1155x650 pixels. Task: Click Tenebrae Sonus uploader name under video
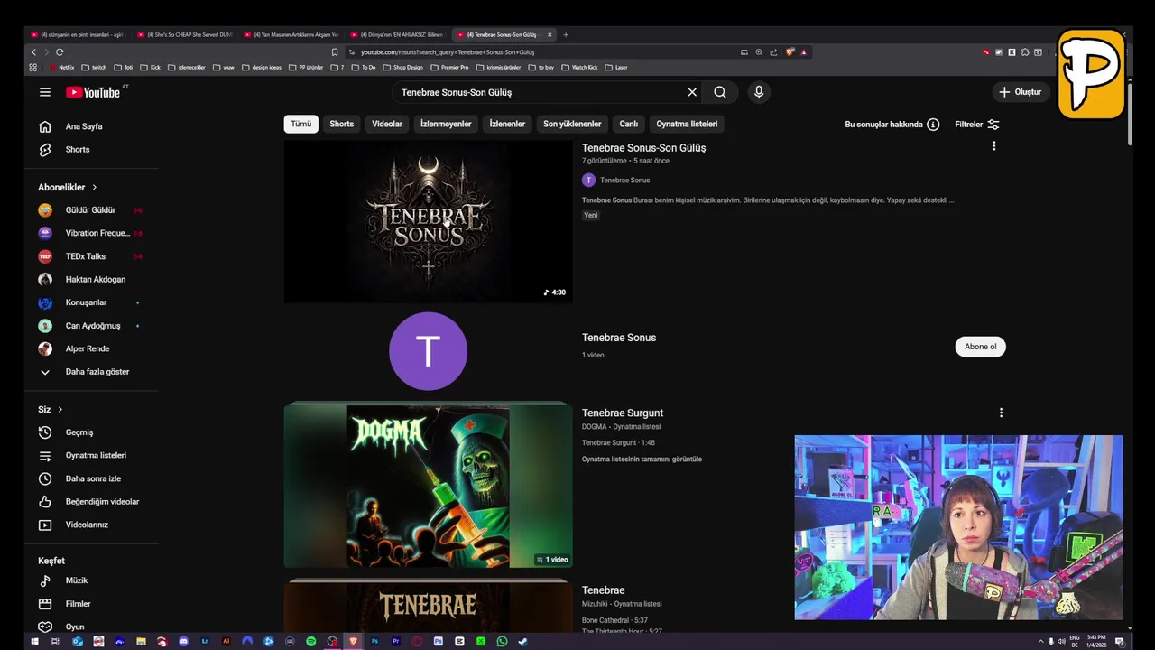(x=624, y=181)
